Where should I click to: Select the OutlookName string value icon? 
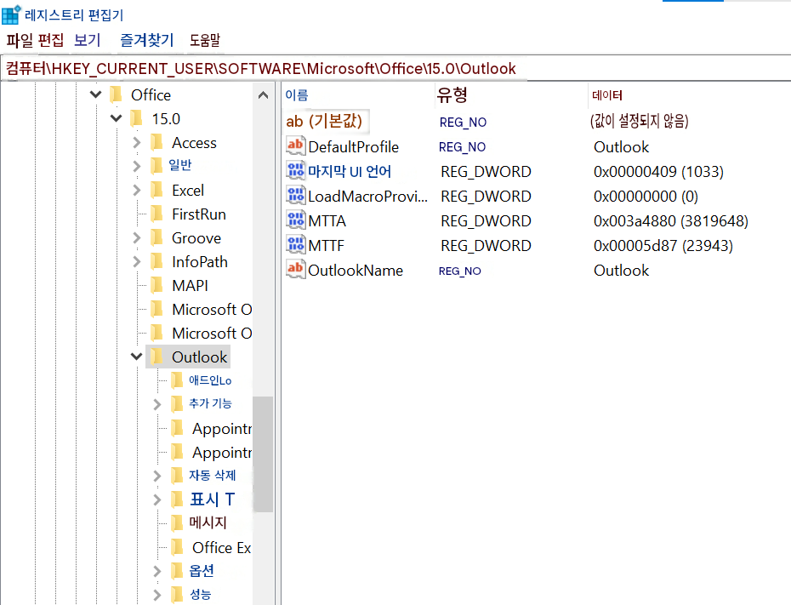296,270
